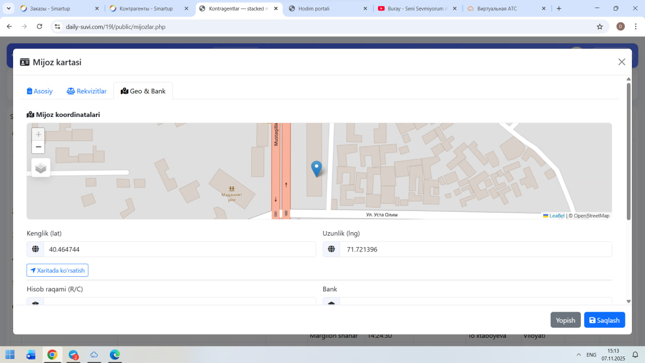
Task: Click the Маданият уйи label on map
Action: [x=232, y=197]
